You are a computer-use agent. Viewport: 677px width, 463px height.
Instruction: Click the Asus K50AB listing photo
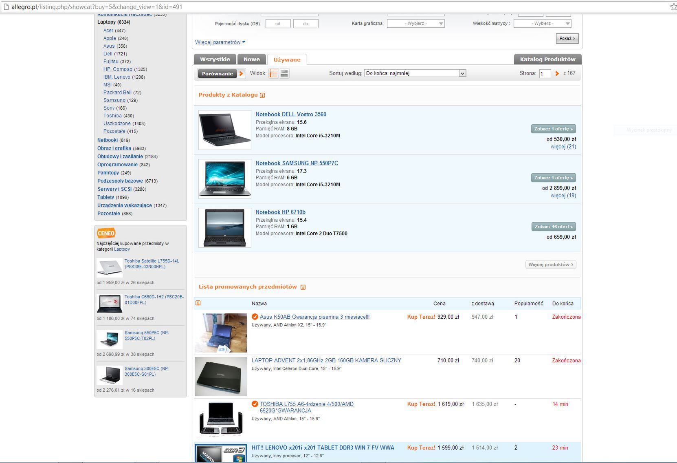click(221, 333)
